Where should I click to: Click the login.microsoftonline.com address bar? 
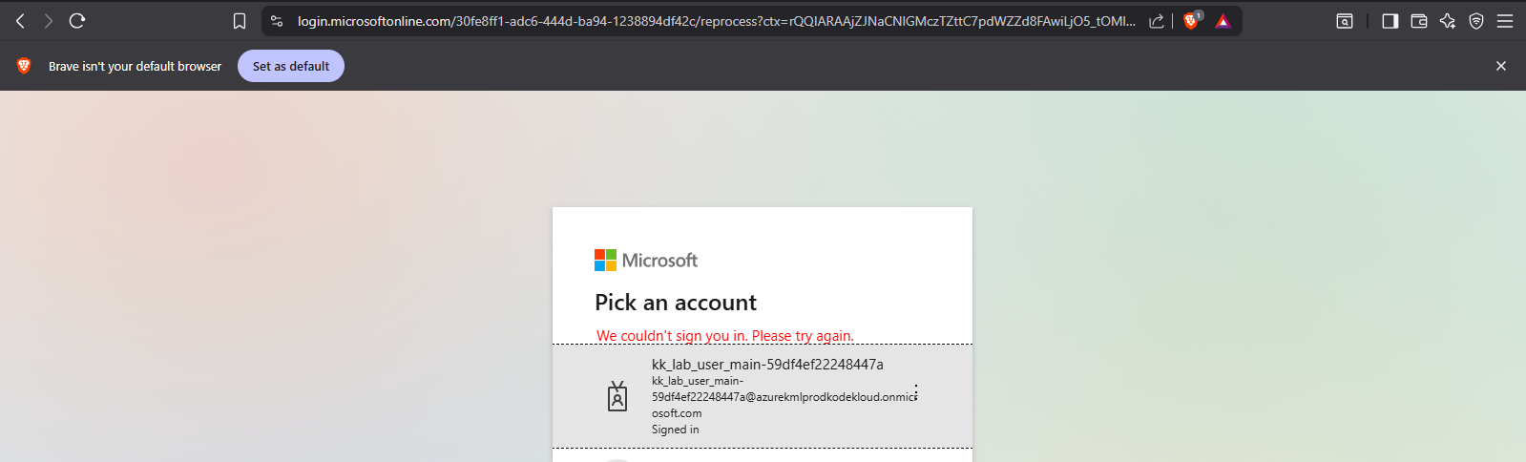[x=716, y=21]
